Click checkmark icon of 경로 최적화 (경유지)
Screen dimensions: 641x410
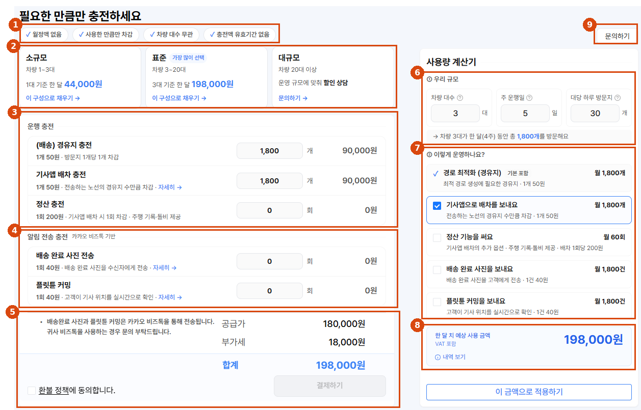pyautogui.click(x=435, y=173)
